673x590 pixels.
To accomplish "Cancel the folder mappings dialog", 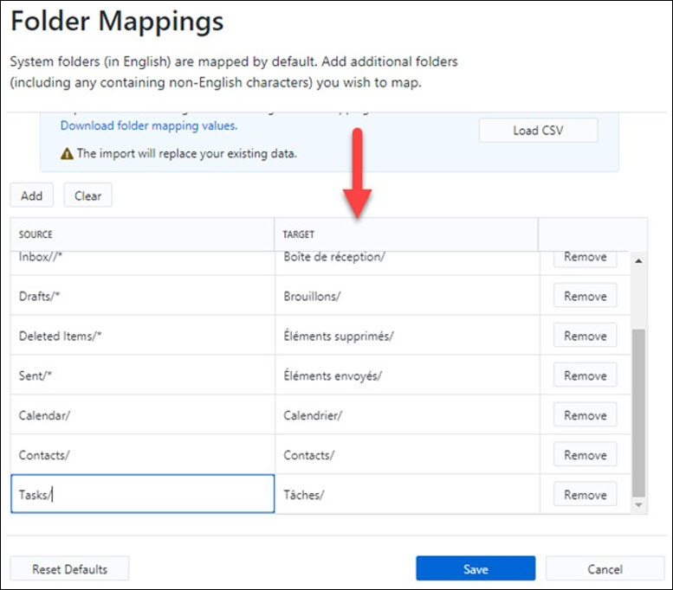I will click(x=605, y=569).
